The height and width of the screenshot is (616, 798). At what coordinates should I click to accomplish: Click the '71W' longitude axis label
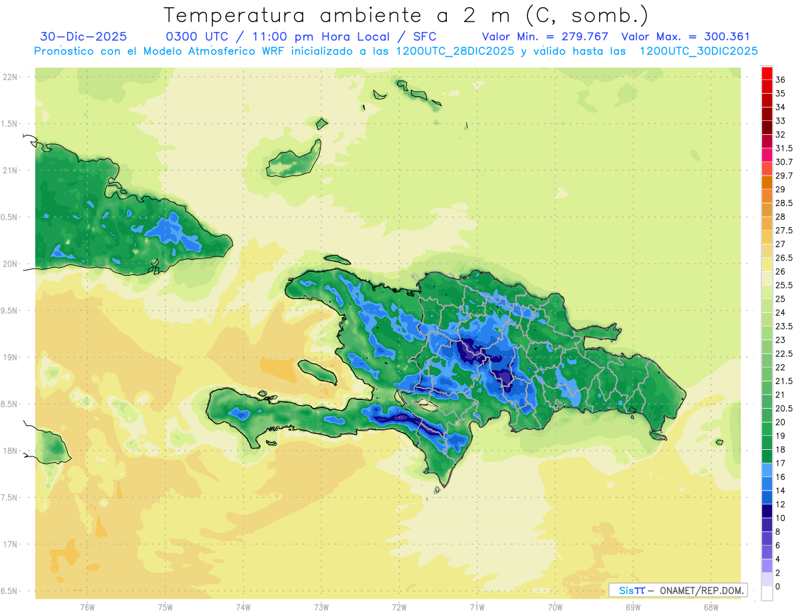point(477,607)
